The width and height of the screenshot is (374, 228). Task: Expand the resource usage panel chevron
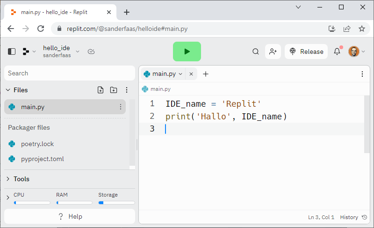pyautogui.click(x=8, y=198)
